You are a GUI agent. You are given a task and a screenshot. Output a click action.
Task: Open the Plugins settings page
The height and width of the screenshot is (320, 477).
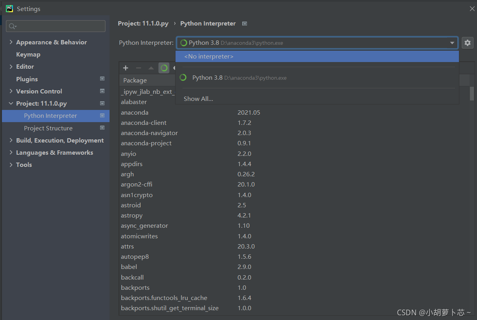point(27,79)
